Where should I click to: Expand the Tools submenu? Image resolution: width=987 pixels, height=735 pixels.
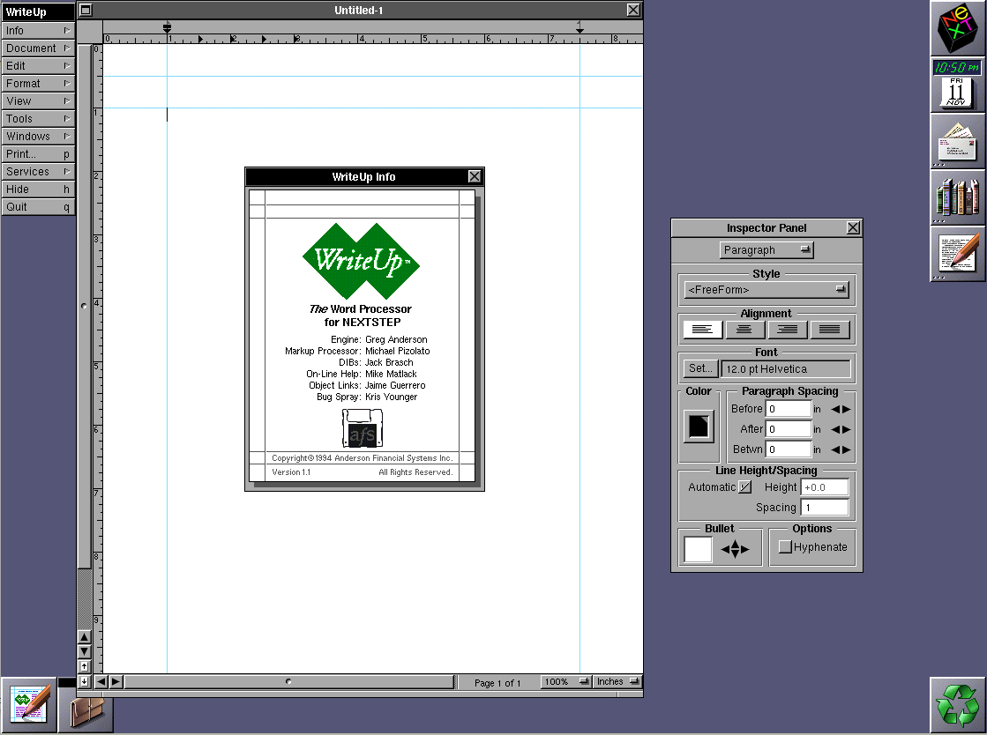38,118
